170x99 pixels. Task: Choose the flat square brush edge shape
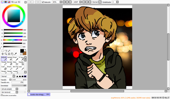25,76
